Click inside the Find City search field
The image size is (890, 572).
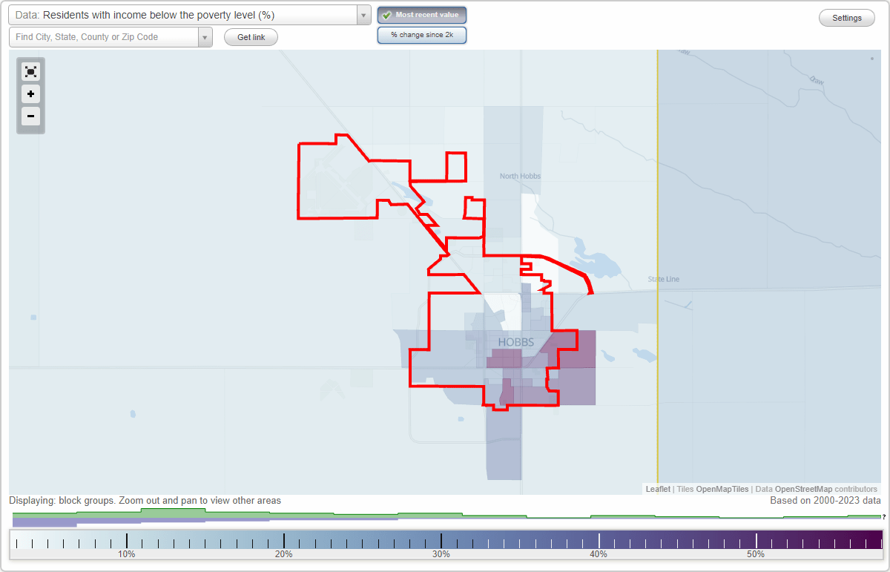pos(104,36)
